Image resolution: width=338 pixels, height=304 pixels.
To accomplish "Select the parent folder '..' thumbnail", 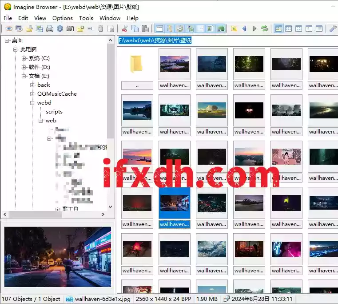I will click(137, 69).
